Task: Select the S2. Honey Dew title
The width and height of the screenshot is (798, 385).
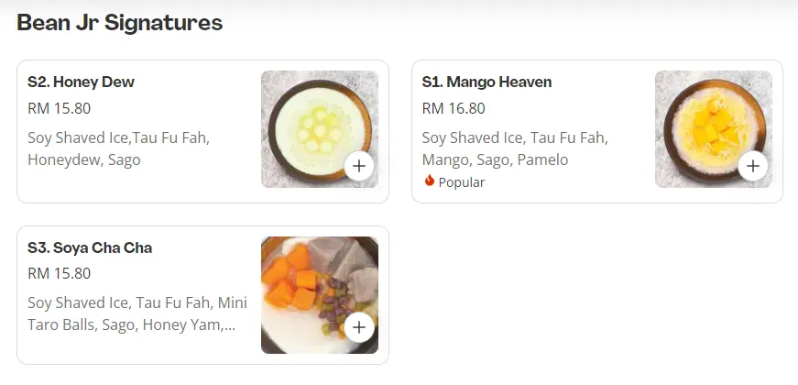Action: click(81, 82)
